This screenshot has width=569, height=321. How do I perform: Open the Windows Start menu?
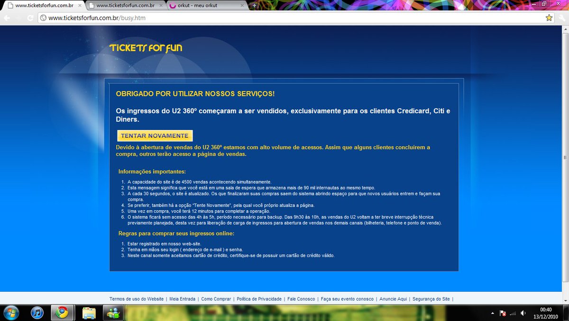click(10, 312)
